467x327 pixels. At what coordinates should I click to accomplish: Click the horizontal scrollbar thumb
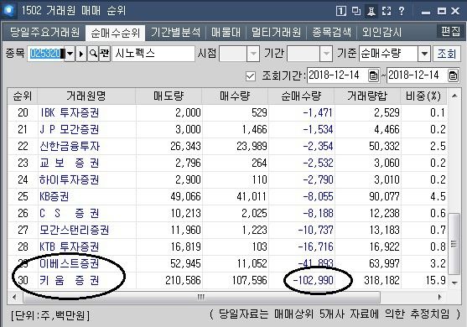click(201, 297)
